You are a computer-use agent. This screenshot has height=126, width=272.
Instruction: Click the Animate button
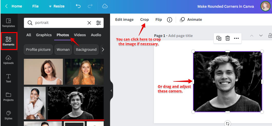tap(191, 20)
